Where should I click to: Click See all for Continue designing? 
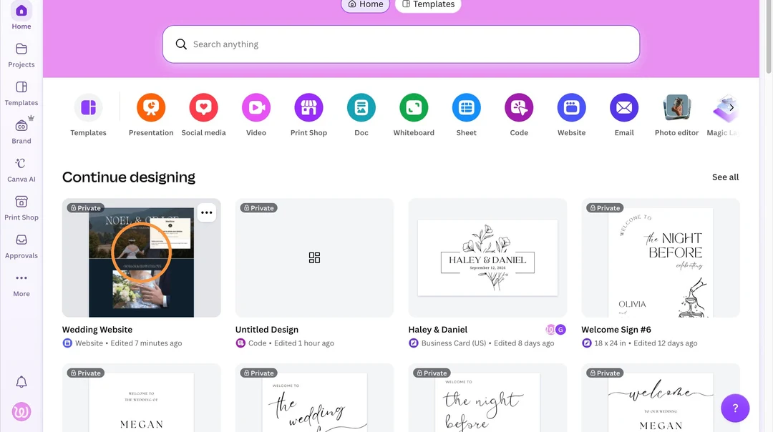[x=725, y=177]
